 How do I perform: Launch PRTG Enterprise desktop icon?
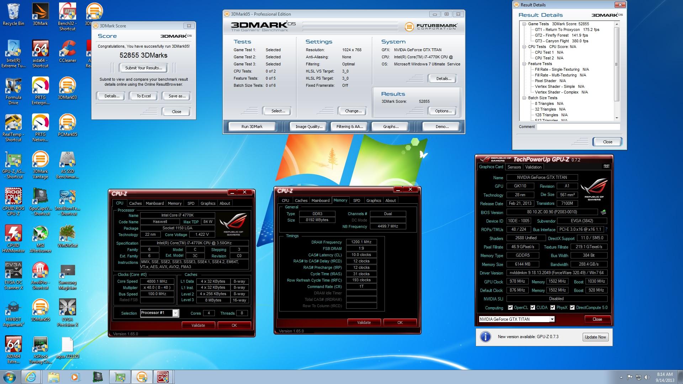pos(40,91)
